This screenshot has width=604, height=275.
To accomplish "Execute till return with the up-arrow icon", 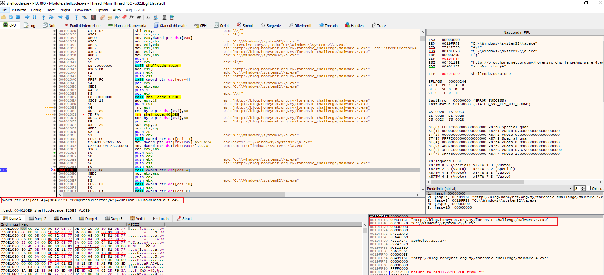I will click(76, 17).
